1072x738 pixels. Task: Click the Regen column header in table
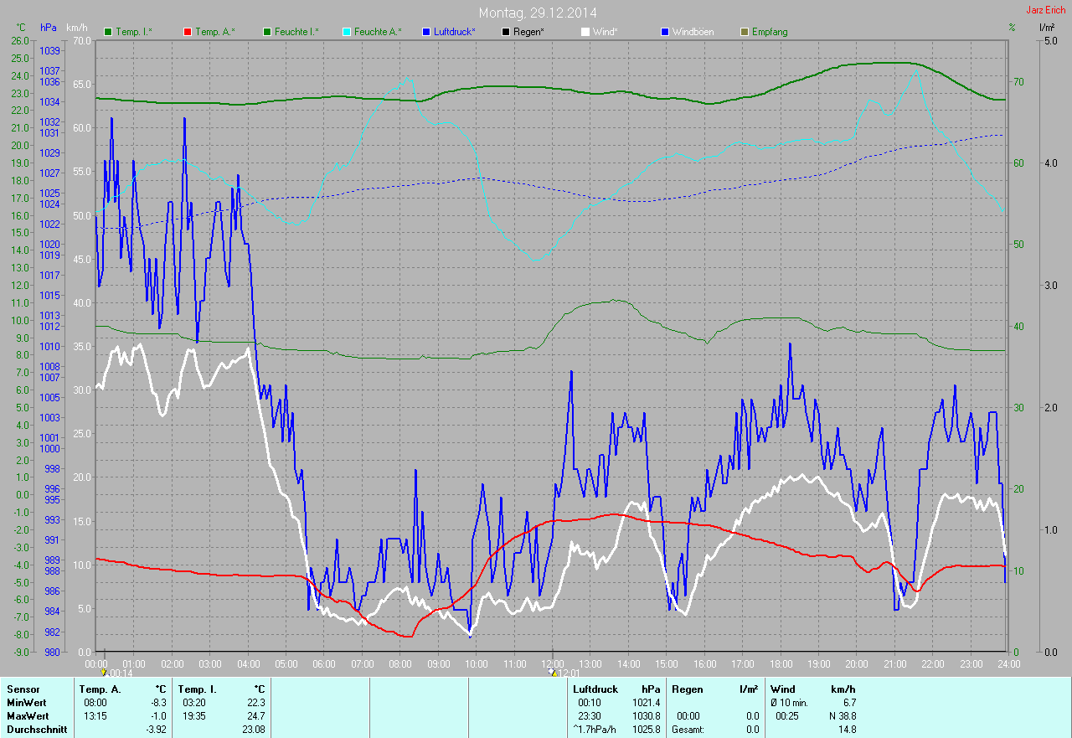pos(688,689)
